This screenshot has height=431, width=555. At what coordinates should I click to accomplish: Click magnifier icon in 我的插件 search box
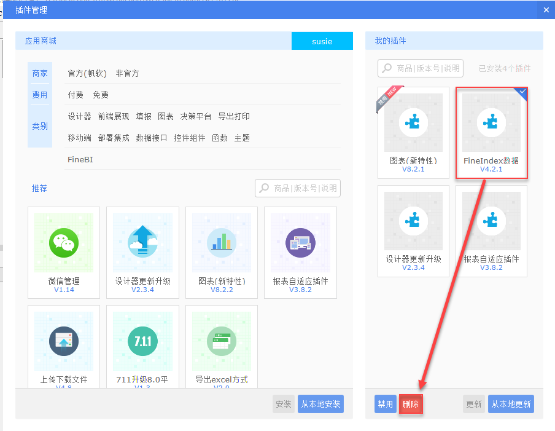click(x=387, y=68)
